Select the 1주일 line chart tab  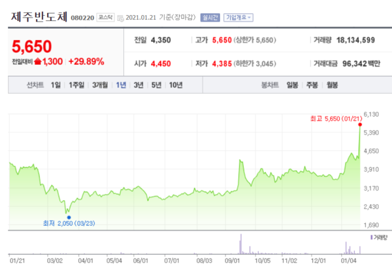click(76, 85)
